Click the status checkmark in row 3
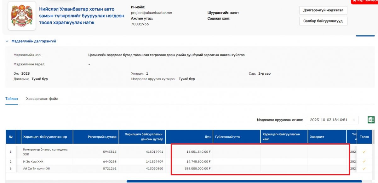This screenshot has width=378, height=183. 364,169
